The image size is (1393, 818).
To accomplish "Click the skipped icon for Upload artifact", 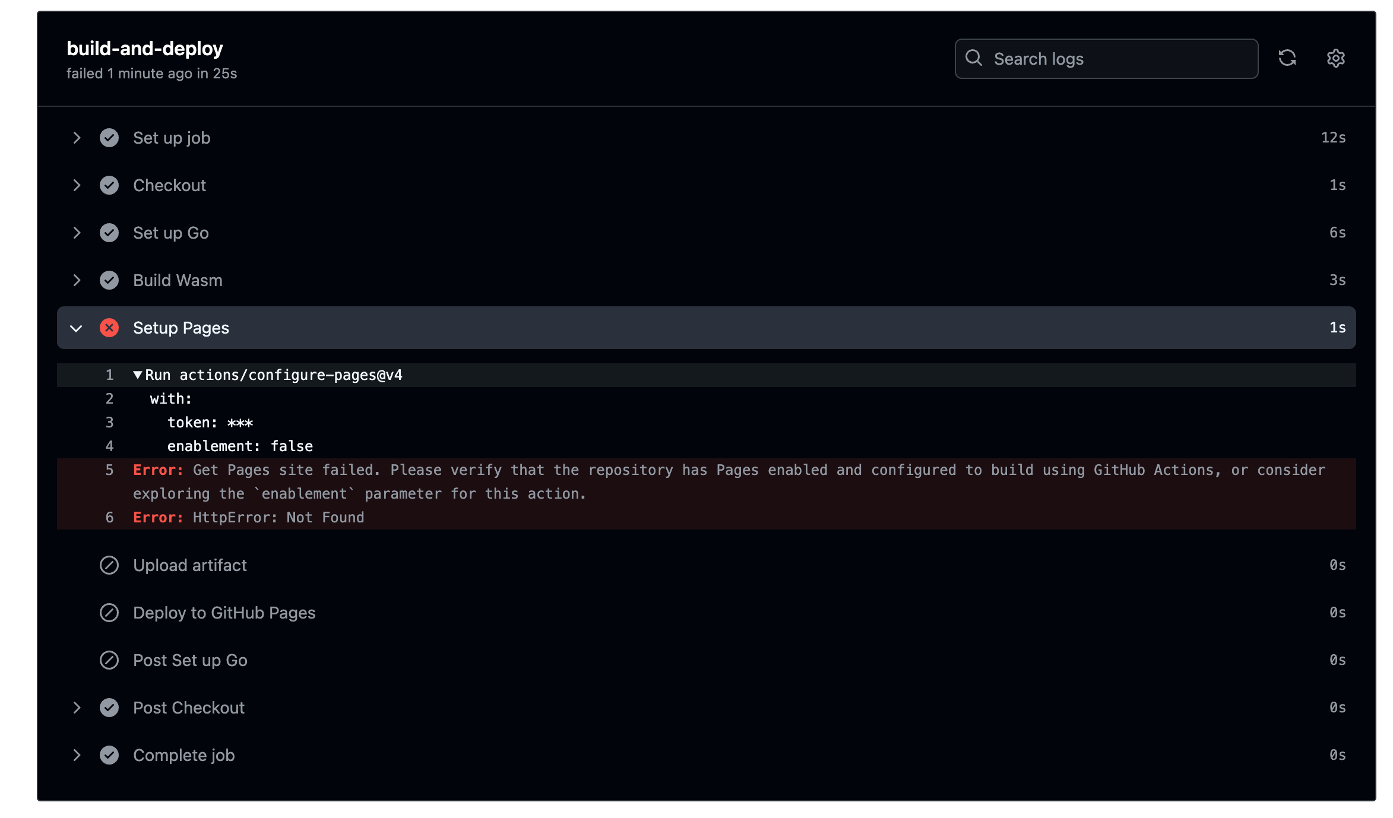I will pyautogui.click(x=109, y=565).
